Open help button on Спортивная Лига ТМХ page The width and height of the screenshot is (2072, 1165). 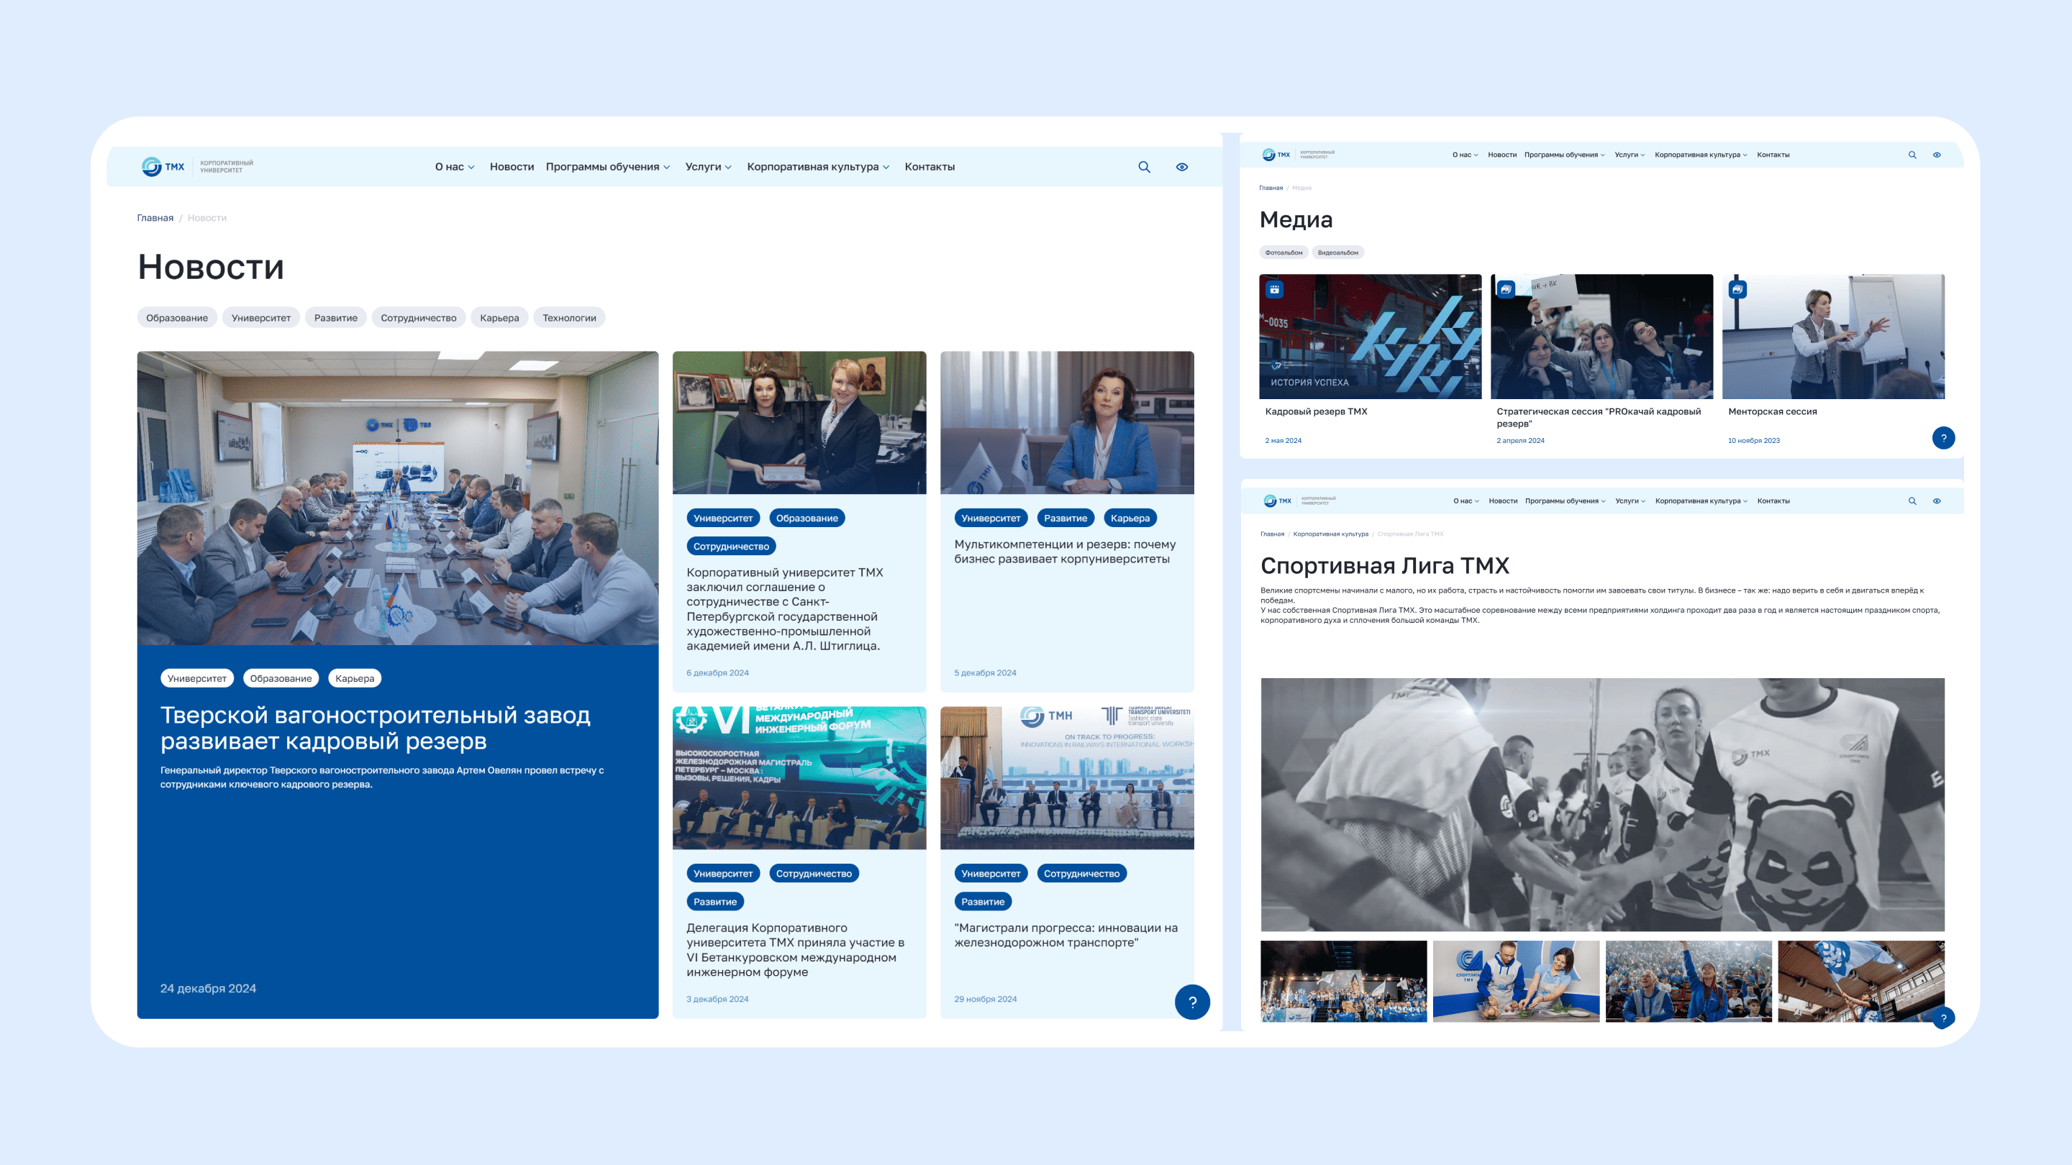[x=1943, y=1018]
